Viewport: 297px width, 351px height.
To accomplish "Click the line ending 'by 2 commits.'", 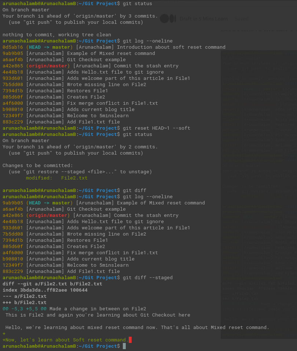I will (80, 147).
